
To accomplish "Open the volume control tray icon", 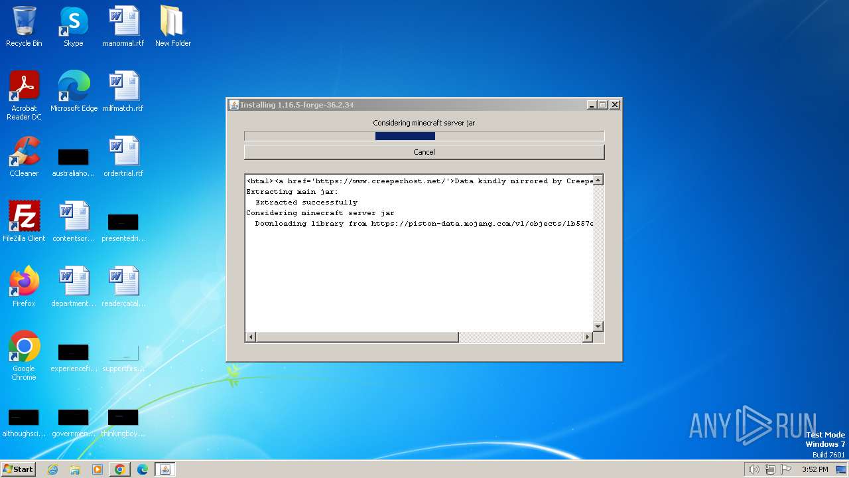I will [753, 469].
